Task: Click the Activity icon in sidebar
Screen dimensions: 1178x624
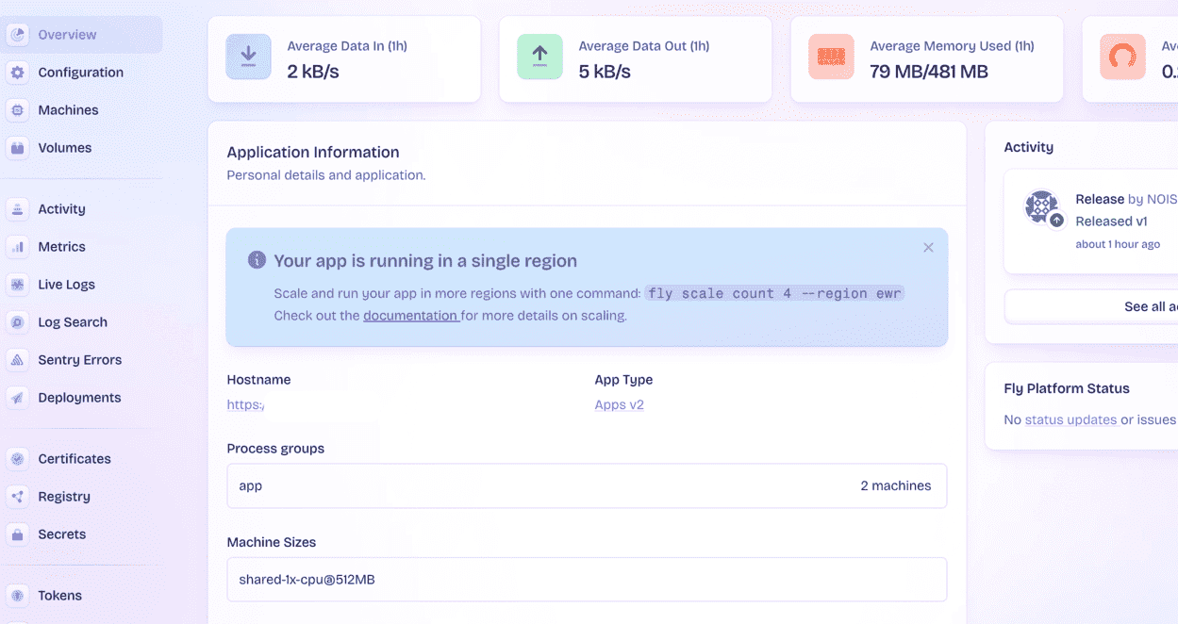Action: tap(17, 209)
